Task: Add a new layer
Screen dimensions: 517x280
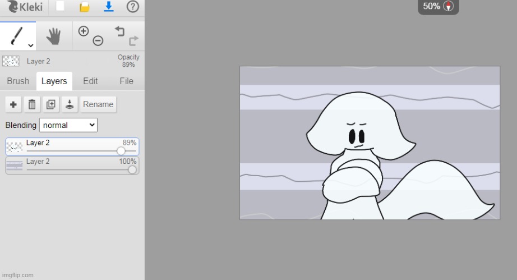Action: [x=14, y=104]
